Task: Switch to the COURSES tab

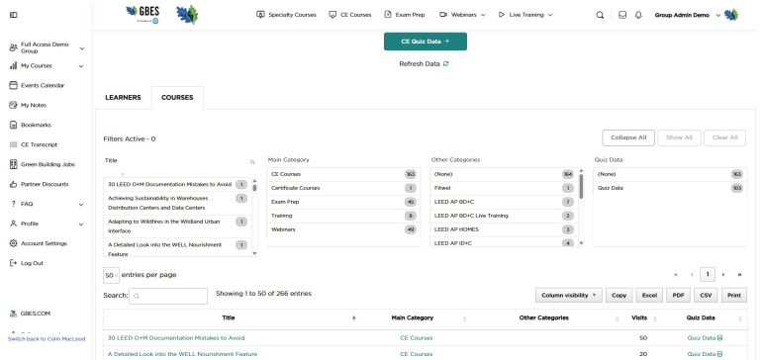Action: [177, 97]
